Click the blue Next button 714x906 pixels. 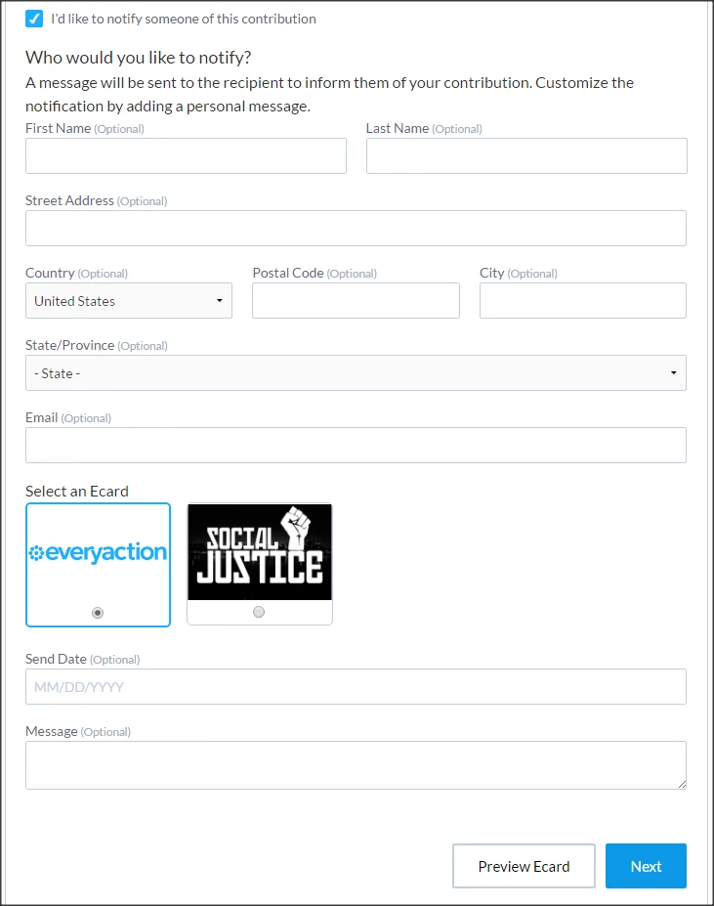[x=646, y=866]
